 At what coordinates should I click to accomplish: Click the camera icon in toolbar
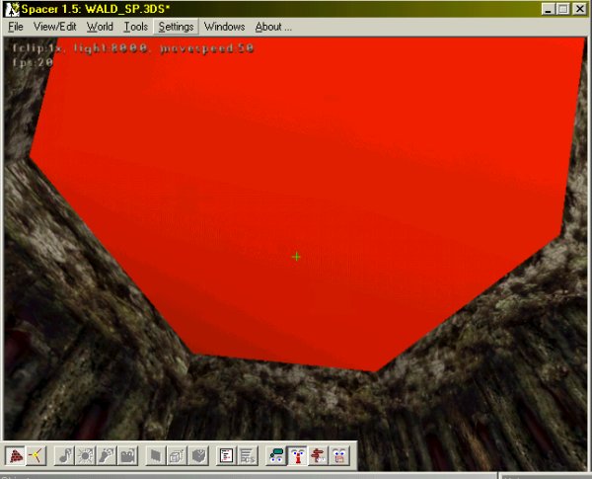tap(127, 455)
